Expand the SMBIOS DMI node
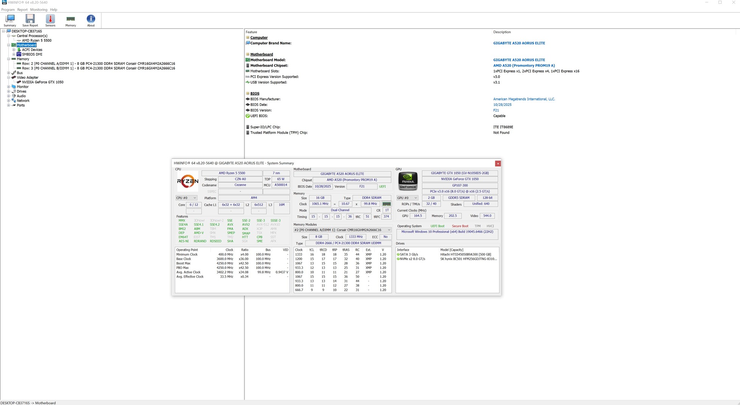The height and width of the screenshot is (405, 740). [14, 54]
